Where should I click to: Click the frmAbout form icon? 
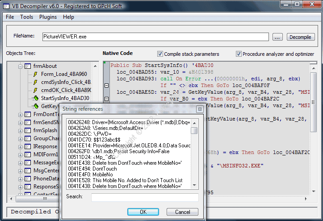[28, 66]
